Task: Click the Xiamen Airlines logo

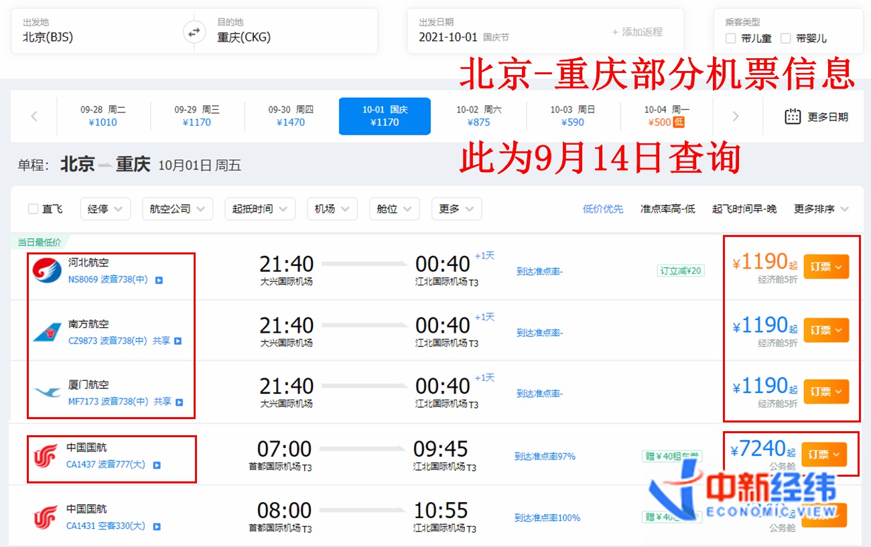Action: (47, 392)
